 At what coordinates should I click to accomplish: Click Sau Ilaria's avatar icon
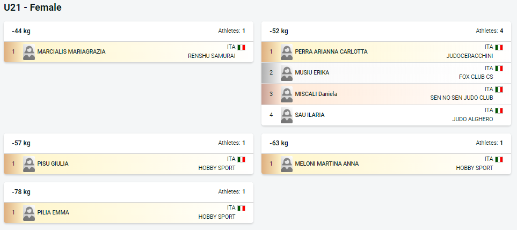[287, 115]
